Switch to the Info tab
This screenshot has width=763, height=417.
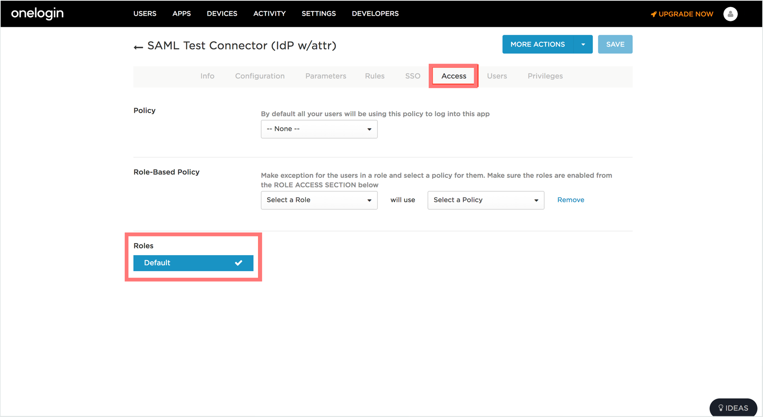tap(207, 76)
